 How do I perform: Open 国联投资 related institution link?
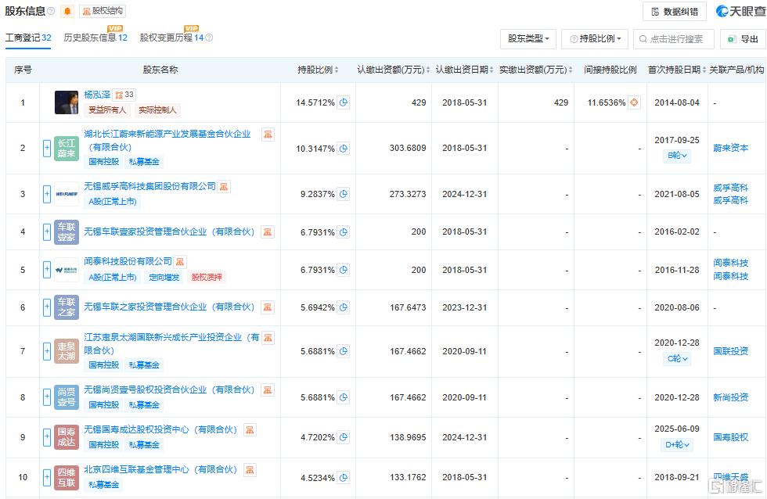point(730,351)
